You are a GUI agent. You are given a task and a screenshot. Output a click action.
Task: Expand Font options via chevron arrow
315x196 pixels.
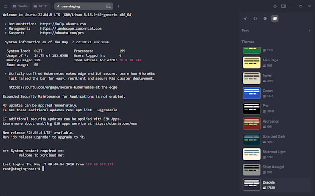coord(309,31)
